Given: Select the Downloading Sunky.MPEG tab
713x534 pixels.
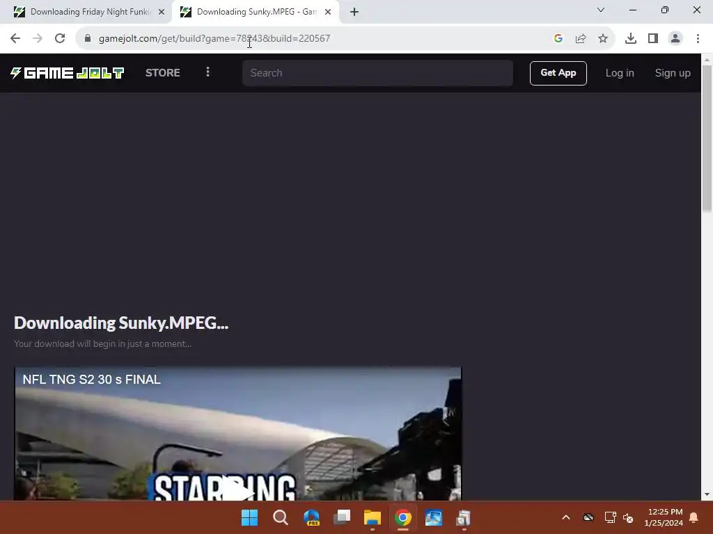Looking at the screenshot, I should click(x=255, y=12).
